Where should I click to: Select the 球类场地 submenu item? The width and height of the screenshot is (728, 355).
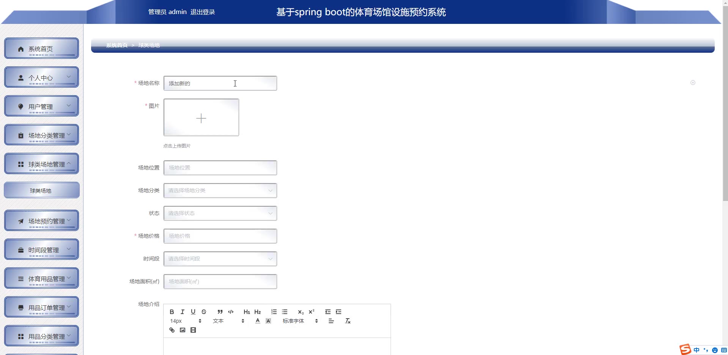pyautogui.click(x=41, y=190)
